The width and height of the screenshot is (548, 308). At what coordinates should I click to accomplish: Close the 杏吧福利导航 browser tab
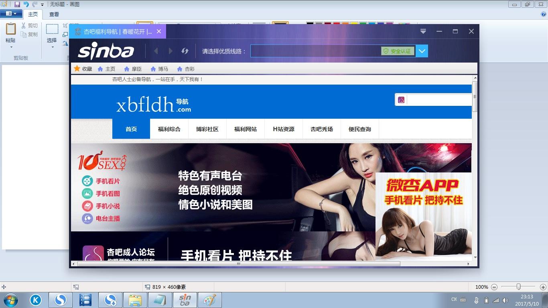(159, 31)
